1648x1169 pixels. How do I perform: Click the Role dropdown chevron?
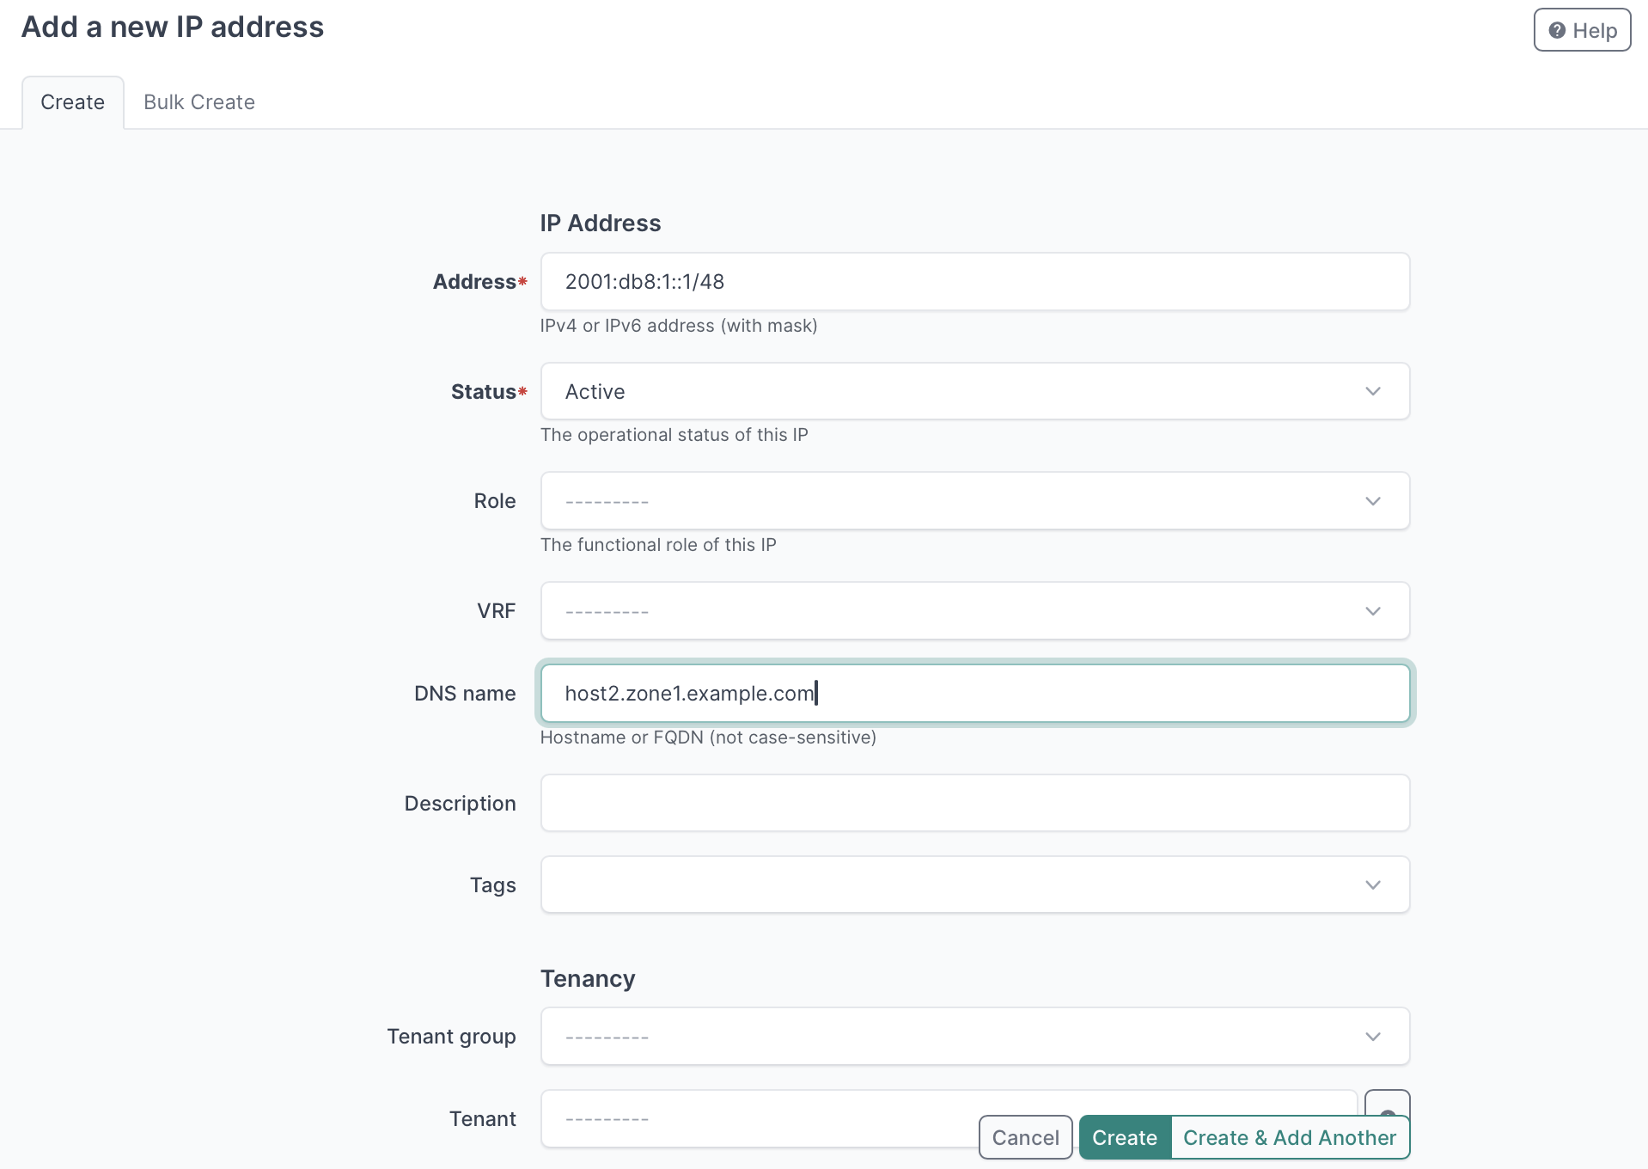tap(1372, 500)
